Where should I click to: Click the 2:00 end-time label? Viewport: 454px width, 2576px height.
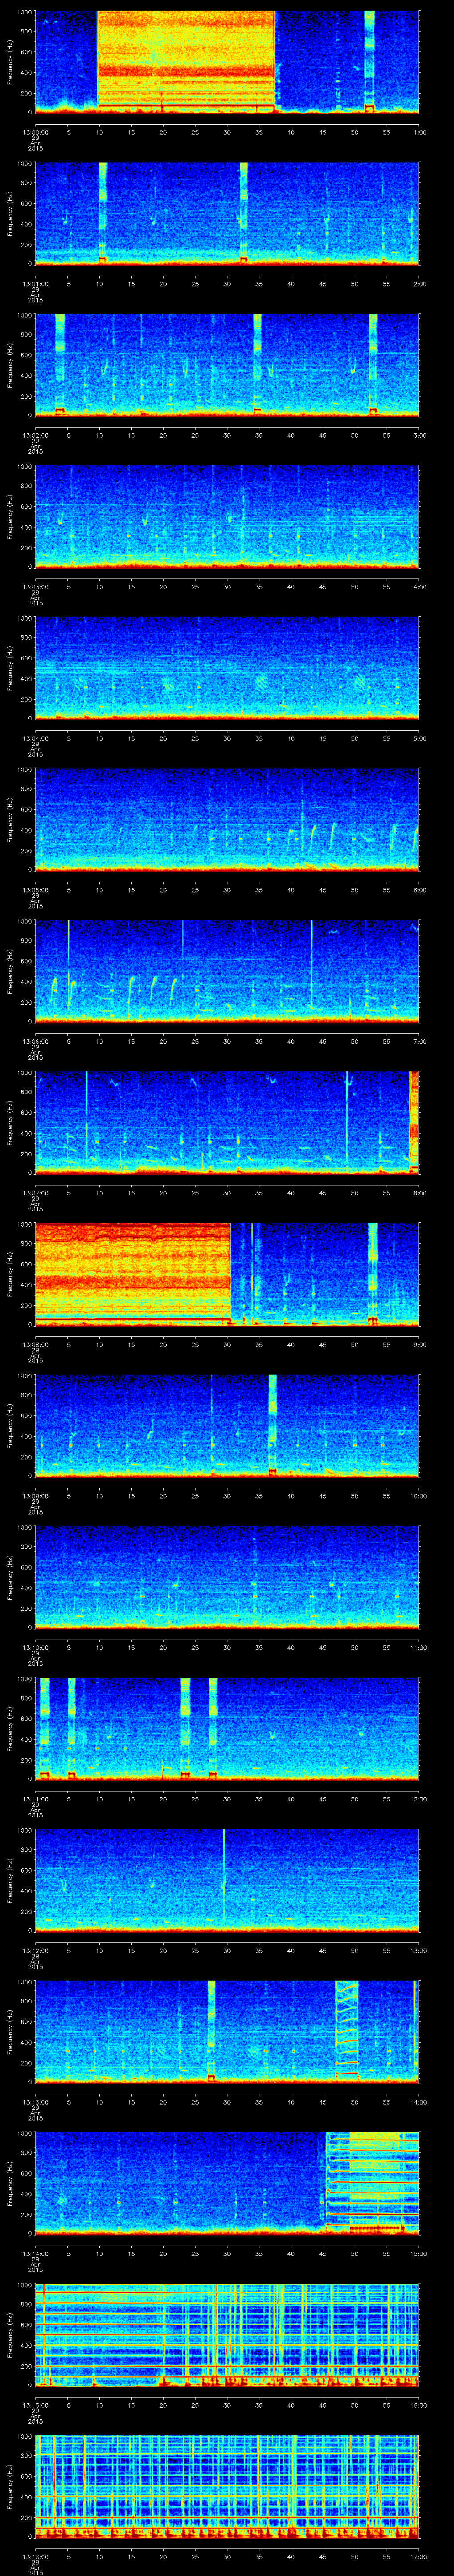[419, 284]
